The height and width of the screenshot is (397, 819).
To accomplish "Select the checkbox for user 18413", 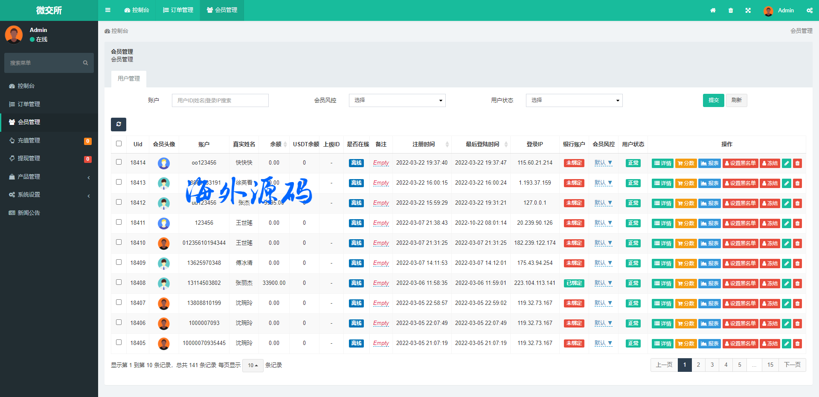I will 119,182.
